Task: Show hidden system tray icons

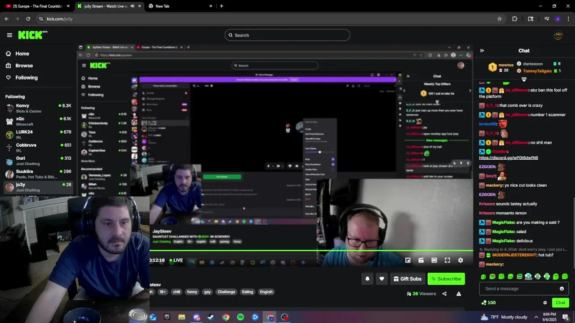Action: point(536,317)
